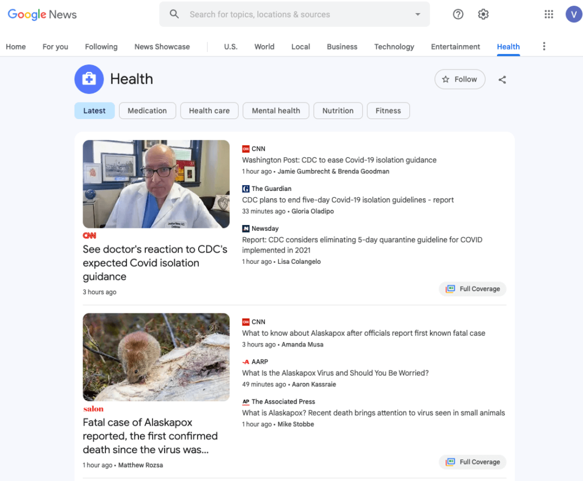The height and width of the screenshot is (481, 583).
Task: Open the Guardian CDC isolation guidelines article
Action: tap(348, 200)
